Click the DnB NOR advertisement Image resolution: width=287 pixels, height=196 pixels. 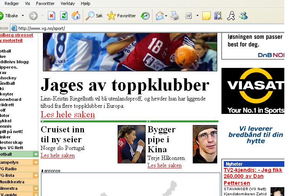tap(253, 46)
